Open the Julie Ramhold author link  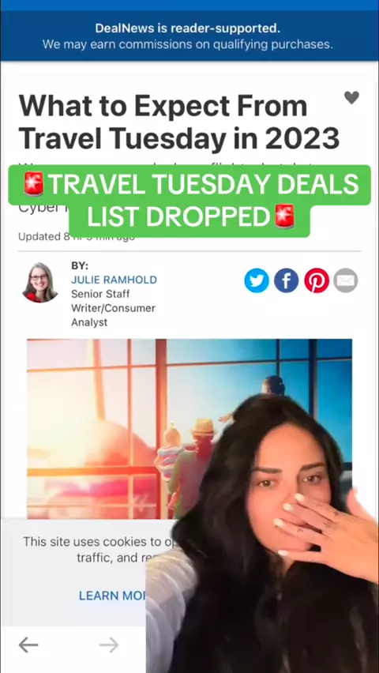[114, 280]
